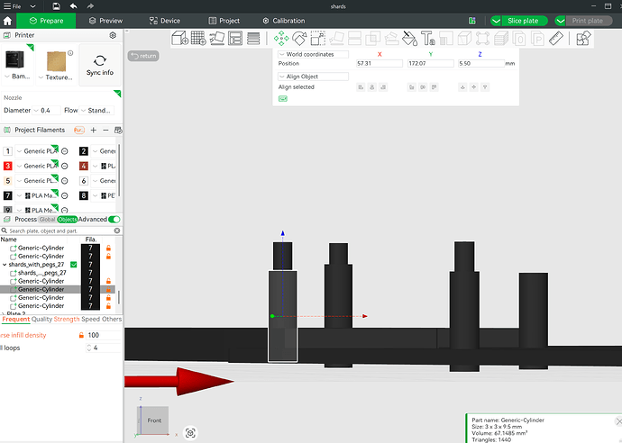Select the Scale gizmo tool

point(317,39)
